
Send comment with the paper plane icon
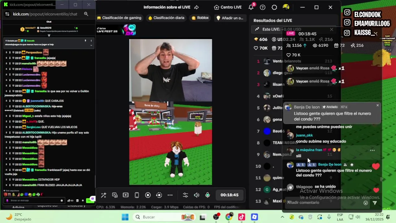375,203
